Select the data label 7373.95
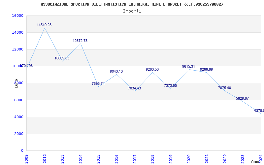 pyautogui.click(x=170, y=85)
